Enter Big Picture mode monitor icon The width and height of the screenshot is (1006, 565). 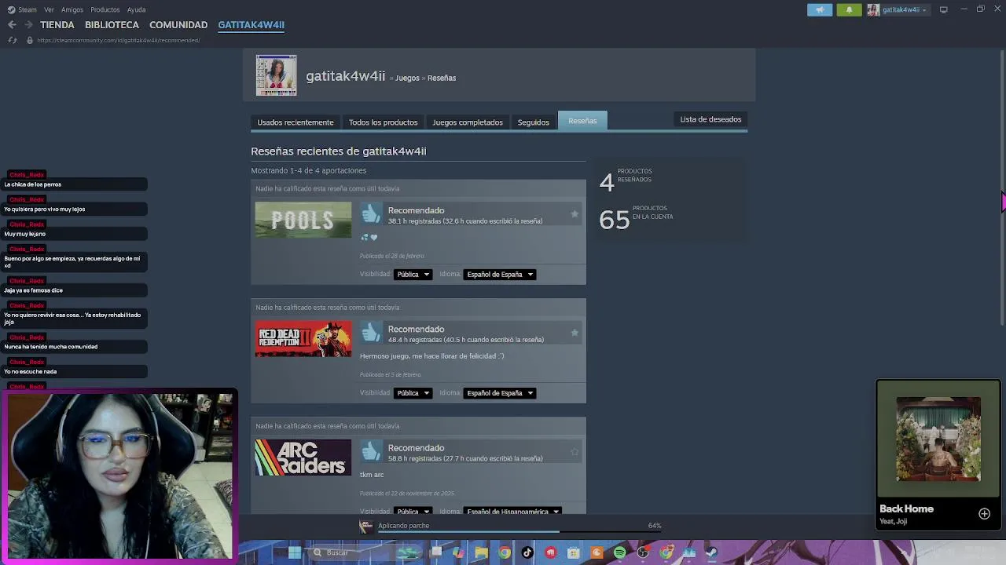pyautogui.click(x=943, y=9)
